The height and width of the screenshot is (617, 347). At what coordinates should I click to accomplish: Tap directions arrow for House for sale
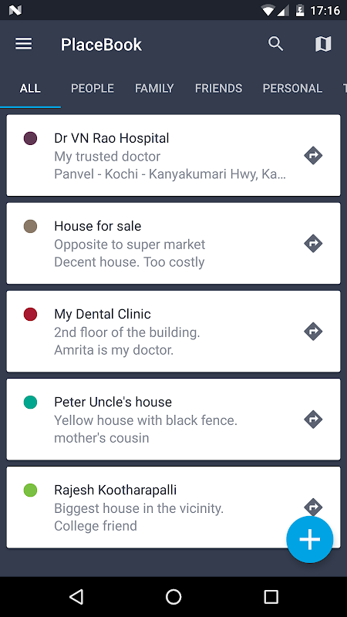coord(313,244)
